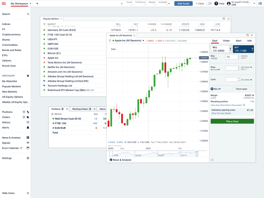Expand the Available funds dropdown arrow
The image size is (264, 198).
point(169,4)
